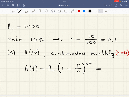129x97 pixels.
Task: Open the more options ellipsis menu
Action: point(126,5)
